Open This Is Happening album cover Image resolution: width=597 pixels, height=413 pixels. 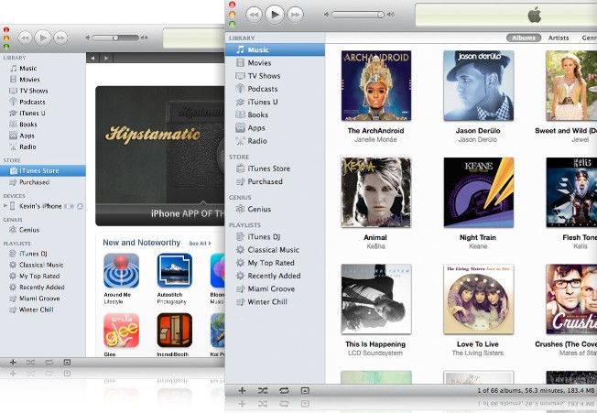[x=376, y=299]
